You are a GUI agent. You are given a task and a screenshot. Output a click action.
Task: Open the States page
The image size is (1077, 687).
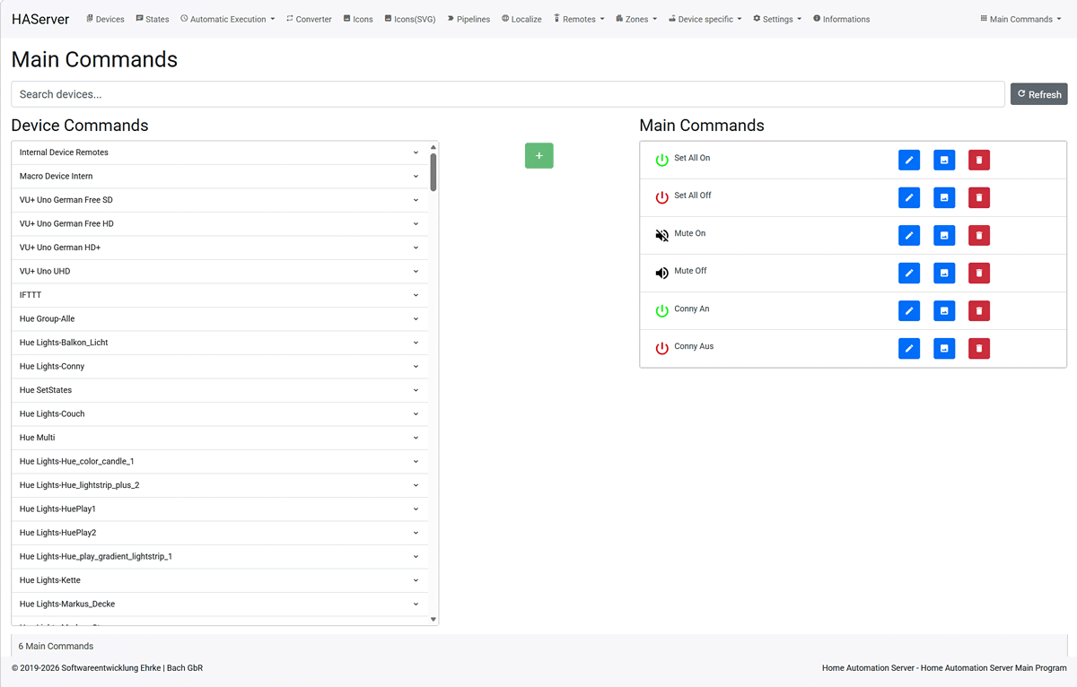(x=153, y=19)
